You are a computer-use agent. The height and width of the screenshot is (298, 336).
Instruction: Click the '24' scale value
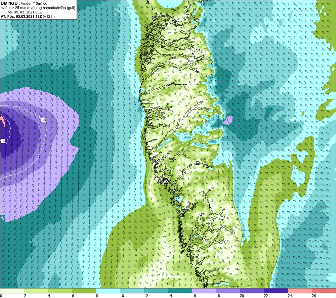pyautogui.click(x=290, y=296)
